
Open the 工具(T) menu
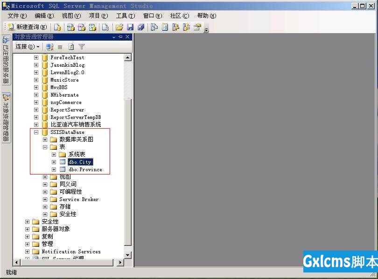tap(126, 16)
